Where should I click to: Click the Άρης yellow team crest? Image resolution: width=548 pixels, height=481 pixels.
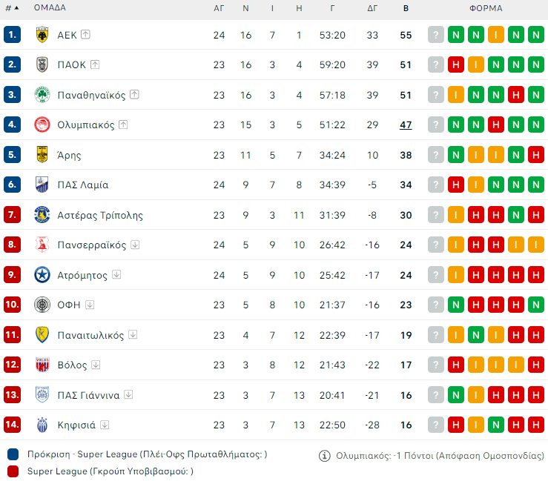coord(42,155)
